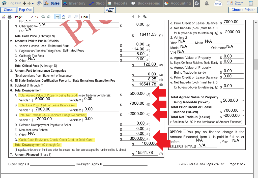Click Subtotal value 16541.78
This screenshot has width=258, height=178.
tap(148, 84)
